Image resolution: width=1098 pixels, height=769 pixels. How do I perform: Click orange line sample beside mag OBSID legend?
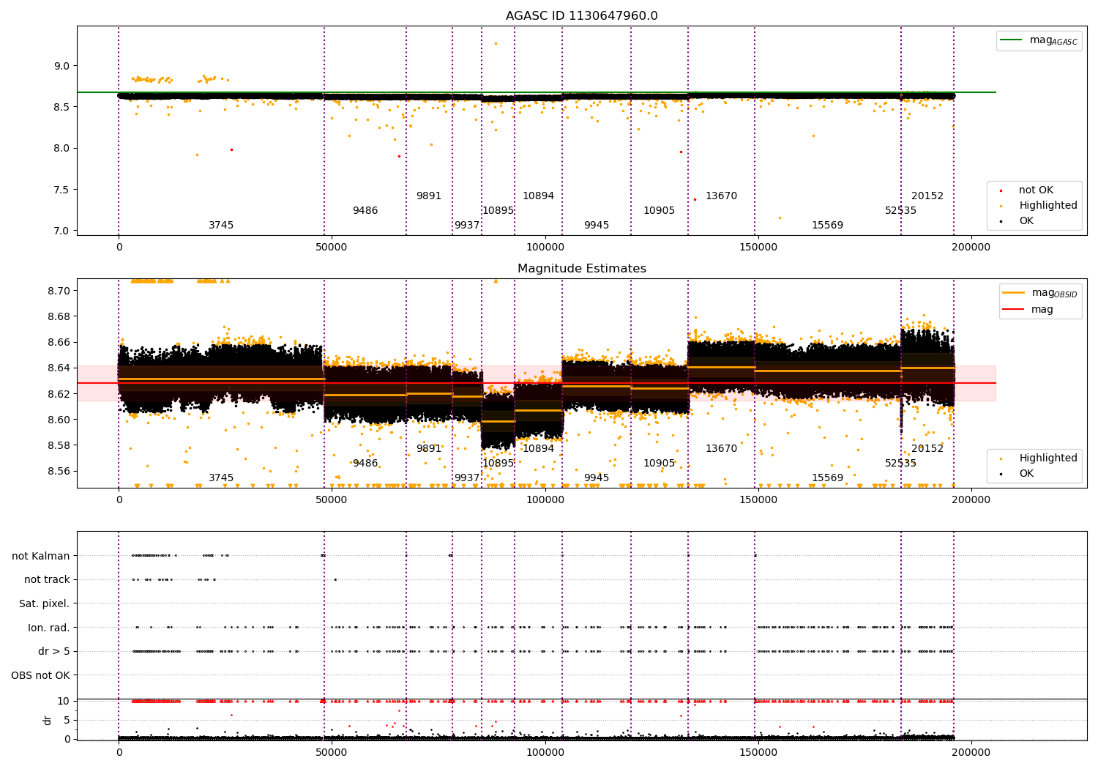1014,292
